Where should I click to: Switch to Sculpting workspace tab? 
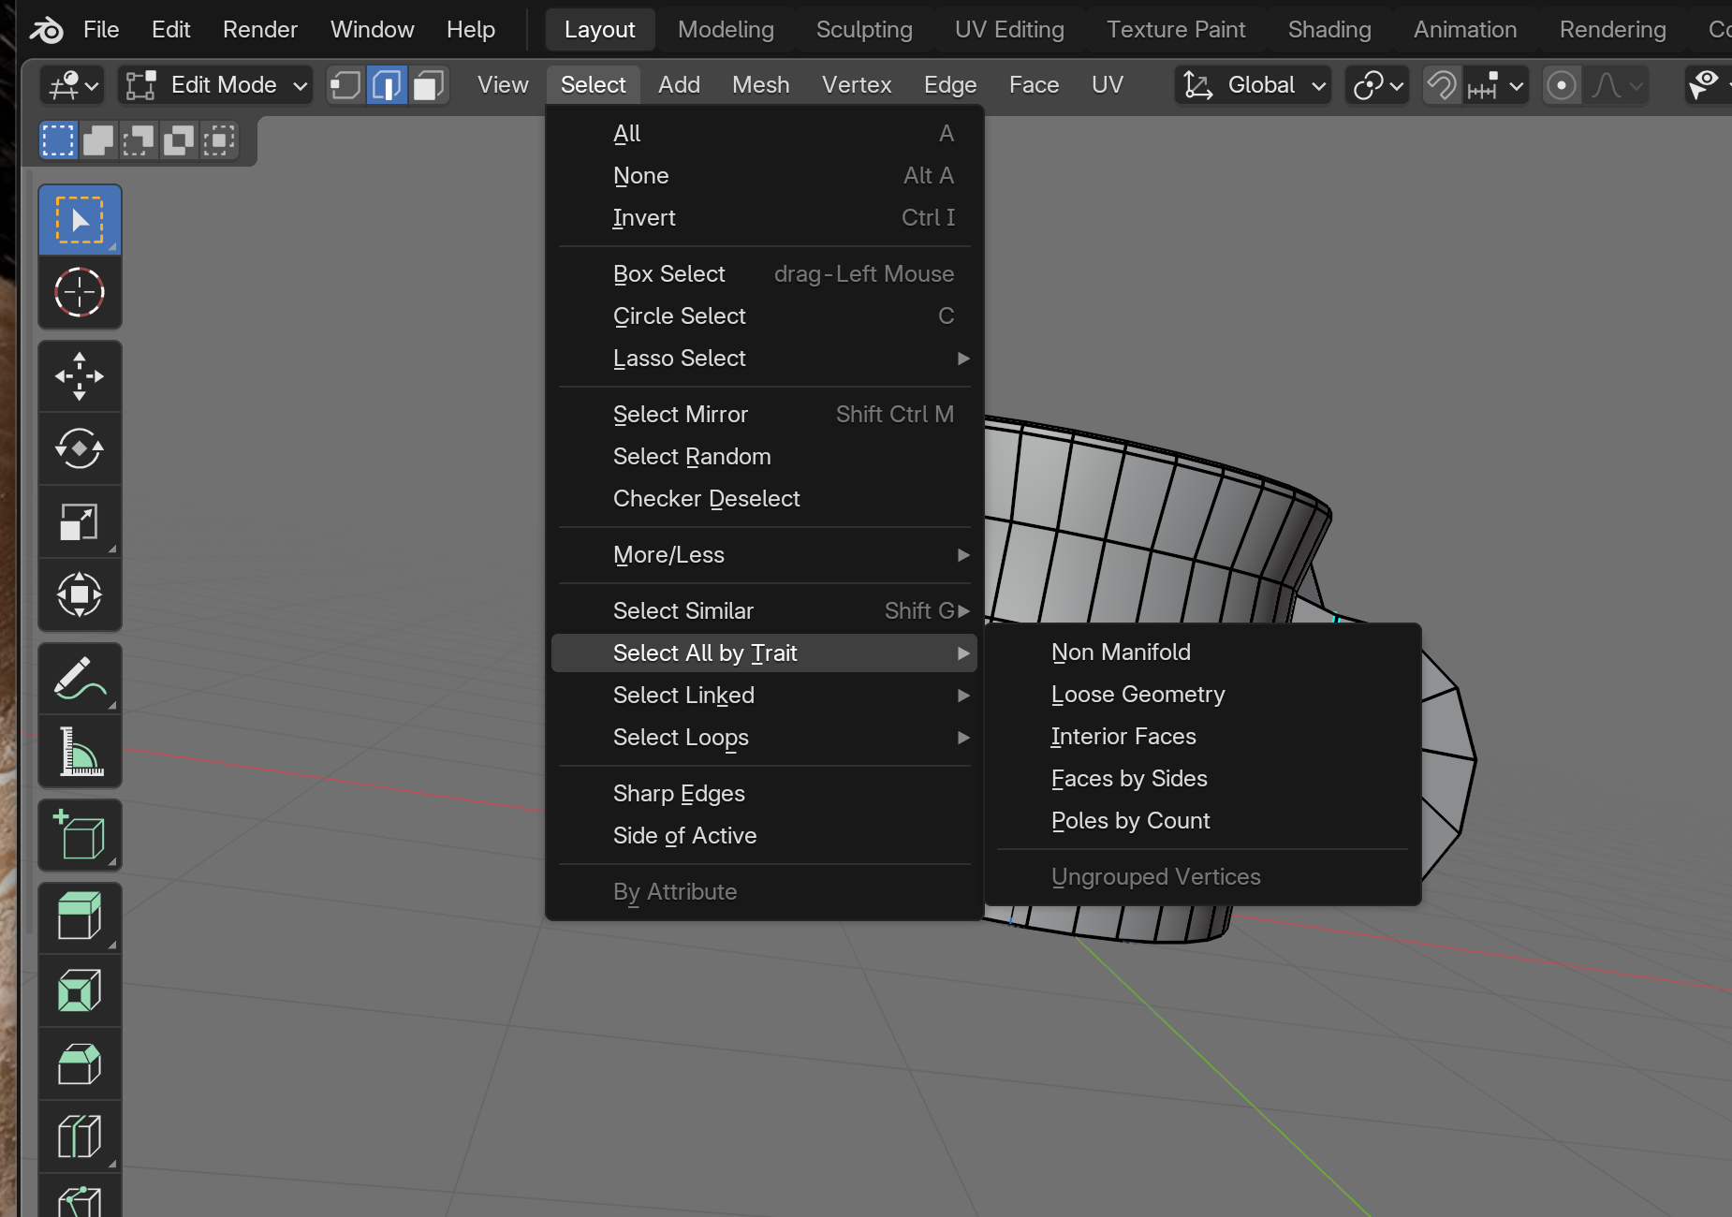864,30
